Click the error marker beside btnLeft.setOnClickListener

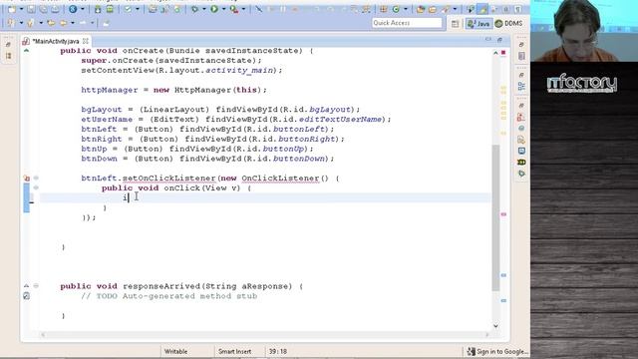27,179
